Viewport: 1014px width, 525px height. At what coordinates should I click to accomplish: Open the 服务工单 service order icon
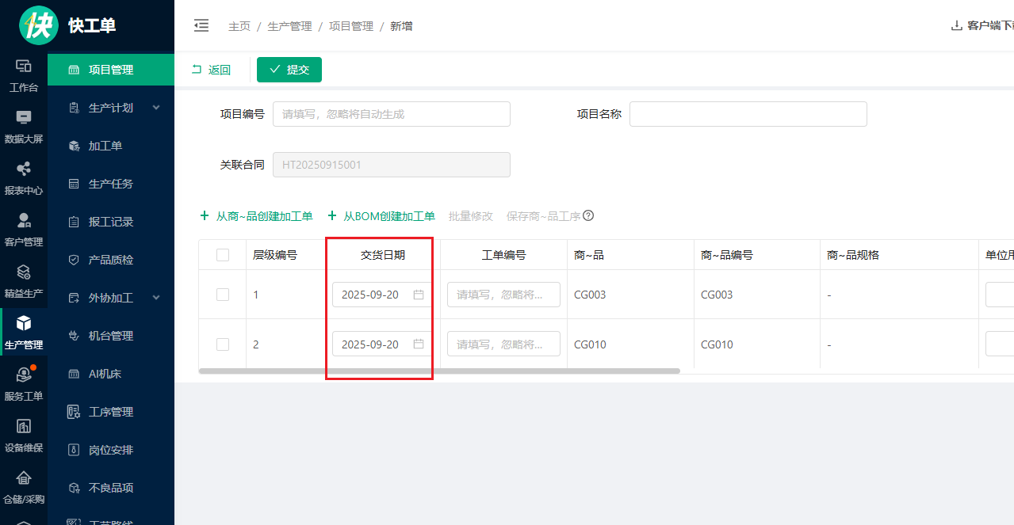coord(24,377)
